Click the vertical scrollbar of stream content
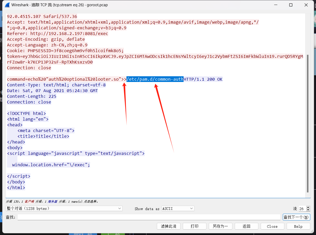Image resolution: width=316 pixels, height=235 pixels. [308, 123]
